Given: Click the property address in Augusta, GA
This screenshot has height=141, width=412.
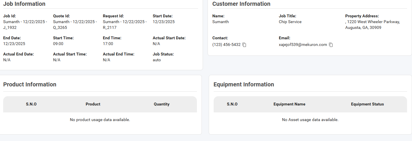Looking at the screenshot, I should (x=372, y=25).
